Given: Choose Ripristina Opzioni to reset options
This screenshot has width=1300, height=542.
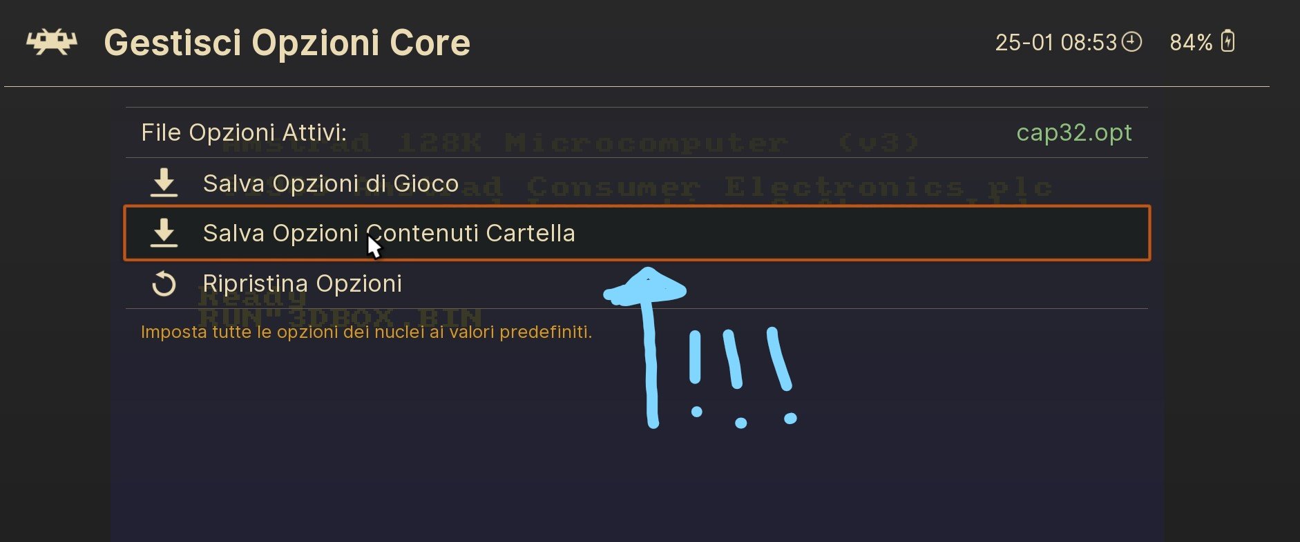Looking at the screenshot, I should click(x=636, y=283).
